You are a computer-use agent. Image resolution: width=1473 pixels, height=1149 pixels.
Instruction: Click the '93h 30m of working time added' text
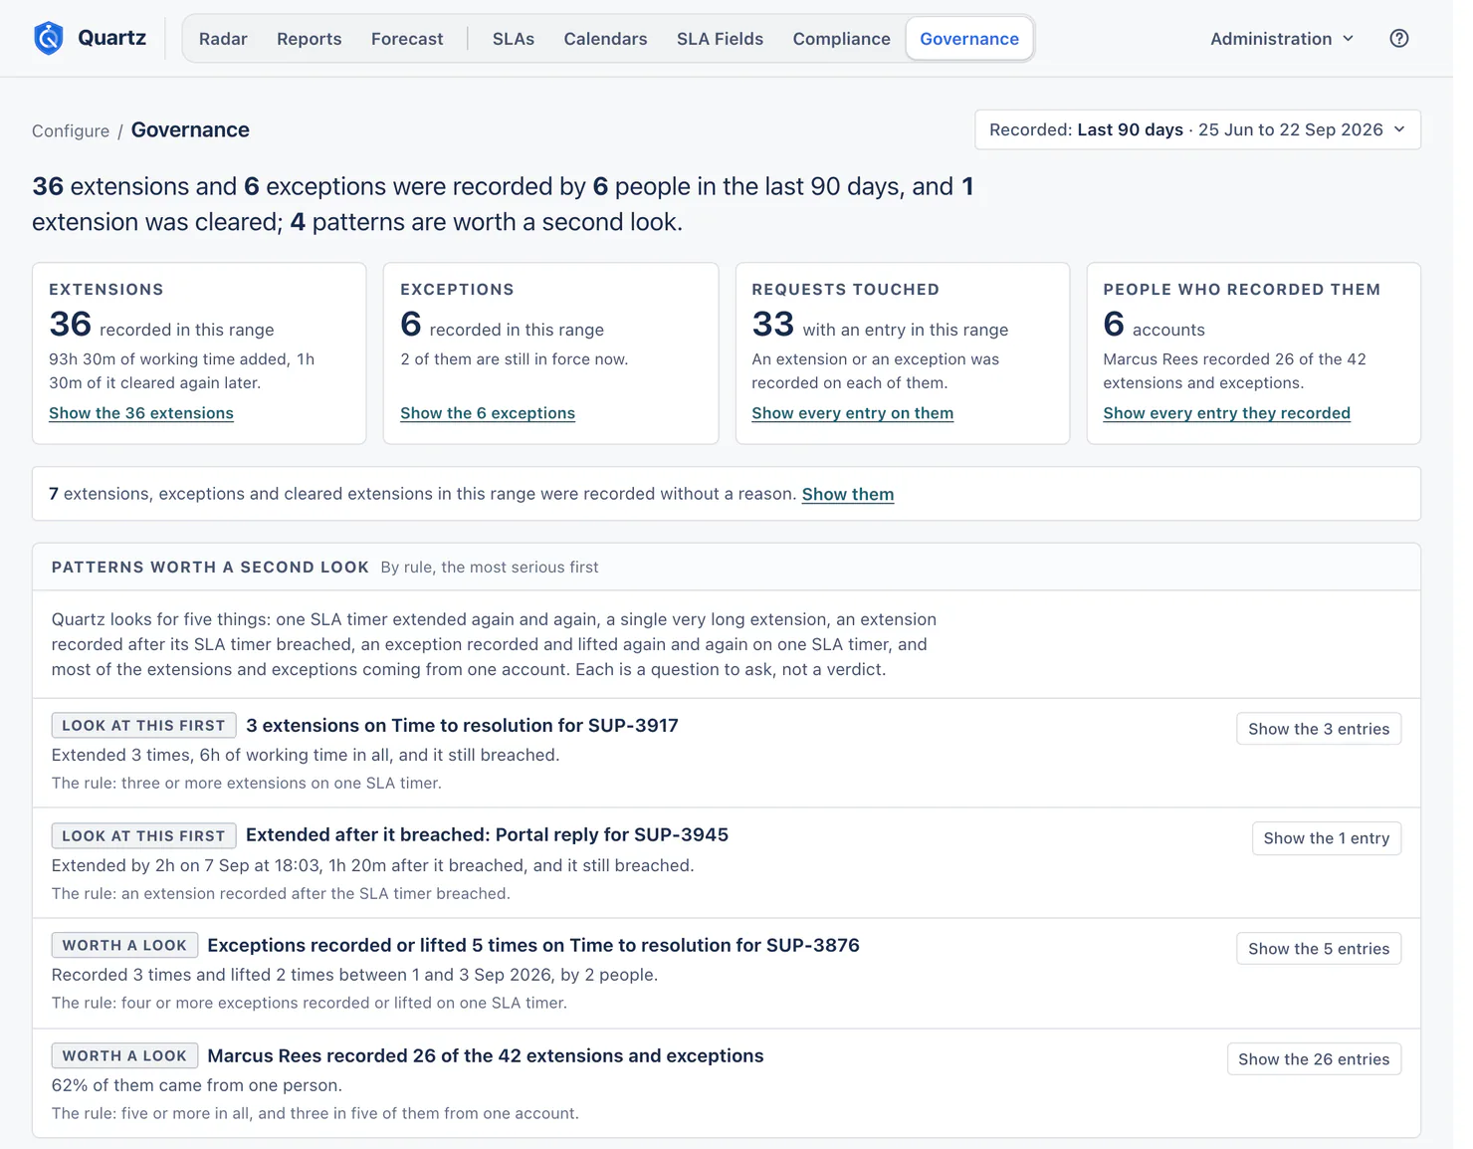181,371
